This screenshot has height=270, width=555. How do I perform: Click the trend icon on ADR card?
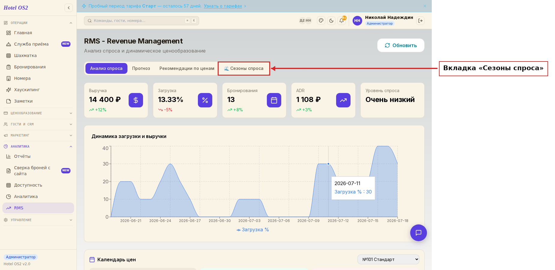pos(343,100)
